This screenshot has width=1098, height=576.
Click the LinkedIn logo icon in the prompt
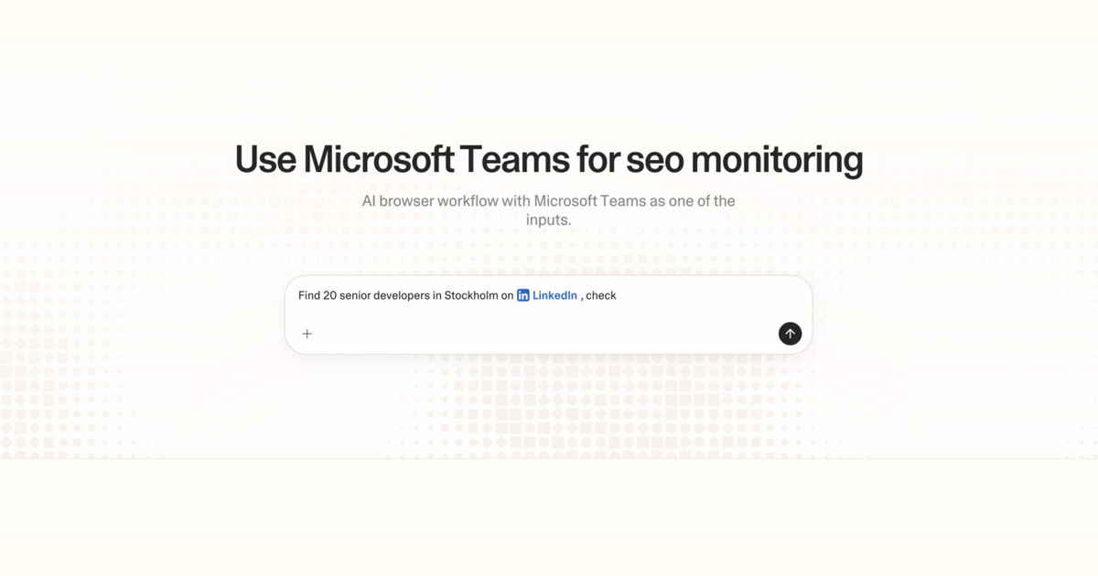pos(523,295)
